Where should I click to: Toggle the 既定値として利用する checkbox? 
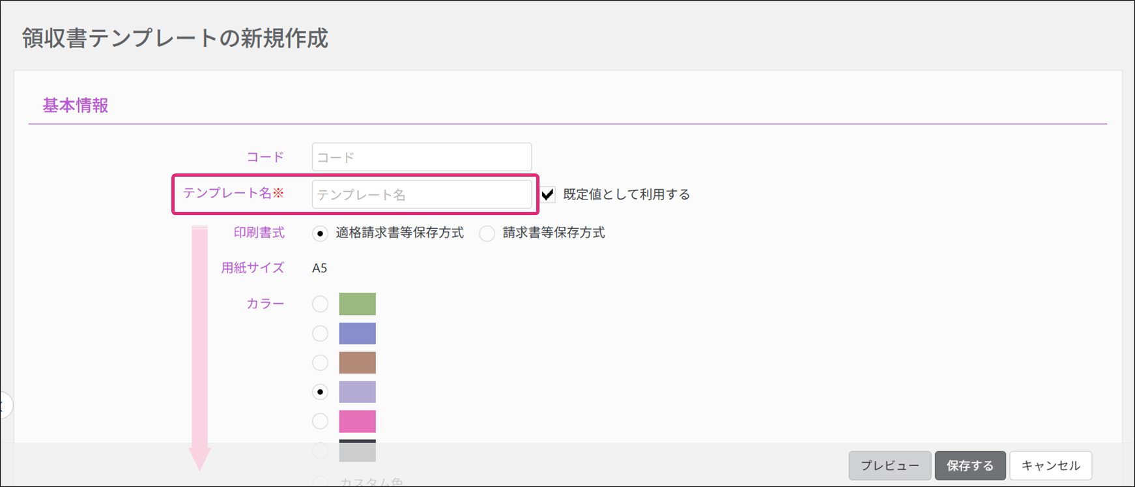coord(548,194)
